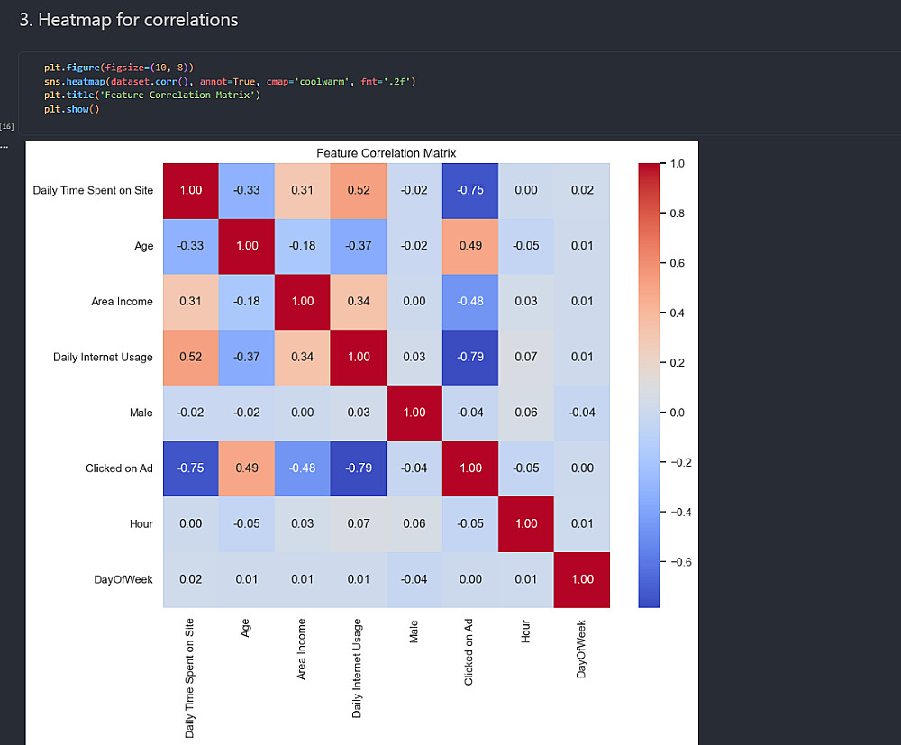This screenshot has height=745, width=901.
Task: Click the 1.0 tick label on the colorbar
Action: coord(679,164)
